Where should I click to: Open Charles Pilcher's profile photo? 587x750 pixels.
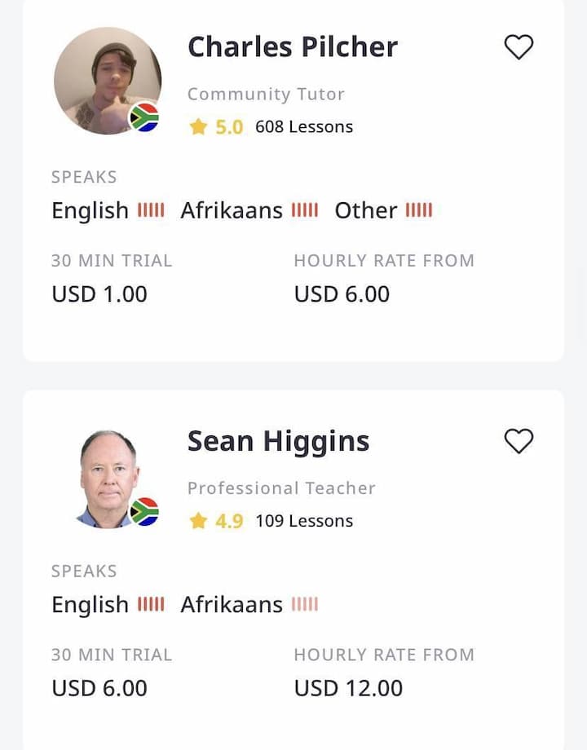pyautogui.click(x=108, y=81)
